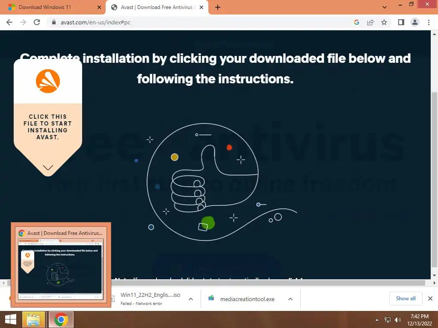Open Chrome three-dot menu
This screenshot has height=328, width=438.
point(429,22)
